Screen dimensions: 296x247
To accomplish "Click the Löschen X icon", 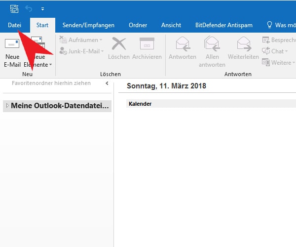I will coord(119,43).
